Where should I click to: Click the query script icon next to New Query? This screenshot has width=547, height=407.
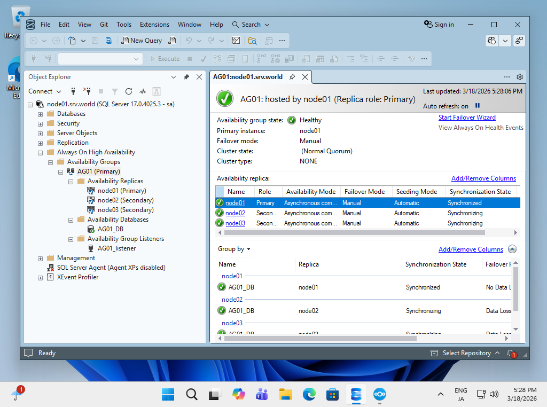pos(172,41)
